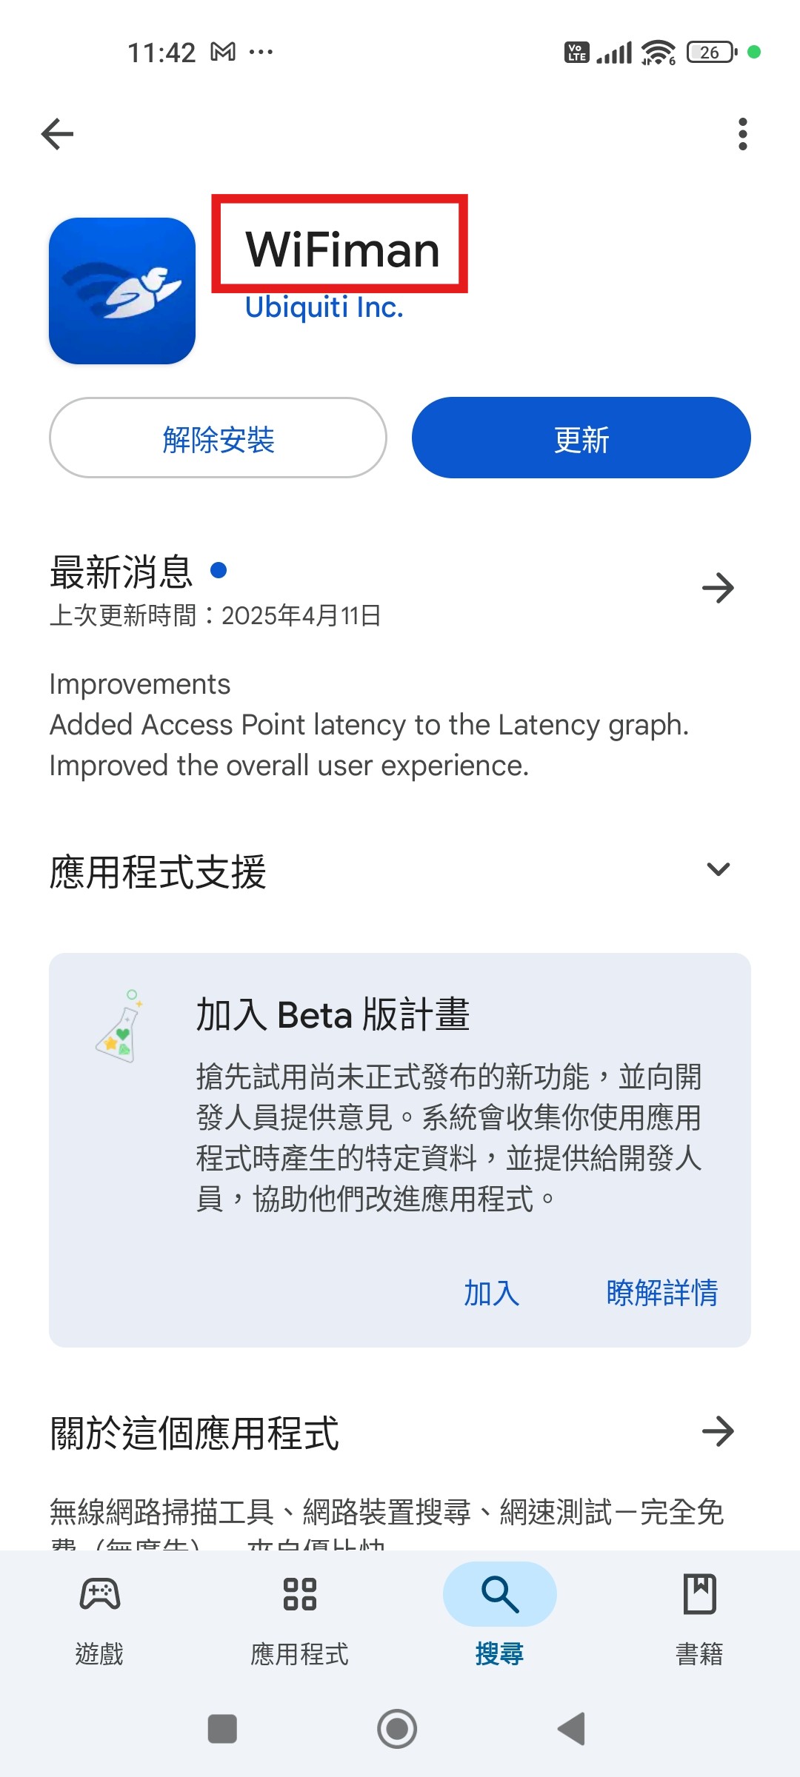Viewport: 800px width, 1777px height.
Task: Tap the 解除安裝 uninstall button
Action: [218, 438]
